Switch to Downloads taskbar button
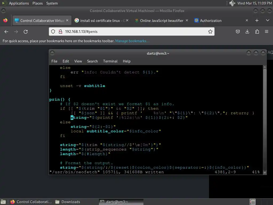Image resolution: width=273 pixels, height=205 pixels. (x=68, y=202)
